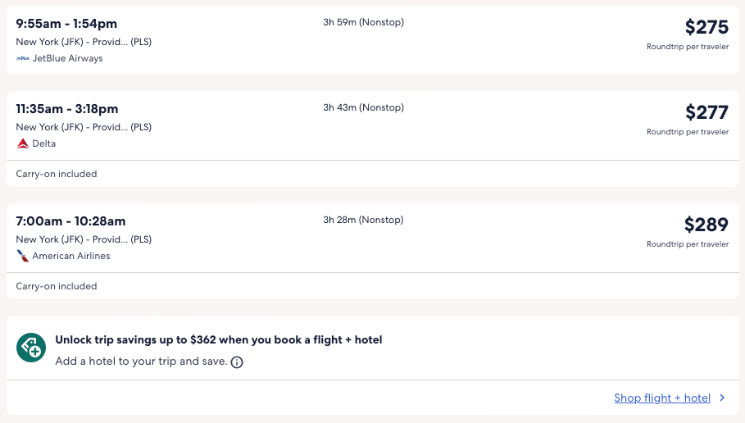
Task: Click the chevron beside Shop flight + hotel
Action: [x=722, y=398]
